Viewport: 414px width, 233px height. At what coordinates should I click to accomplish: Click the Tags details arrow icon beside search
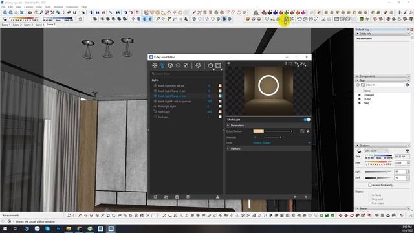pos(408,85)
